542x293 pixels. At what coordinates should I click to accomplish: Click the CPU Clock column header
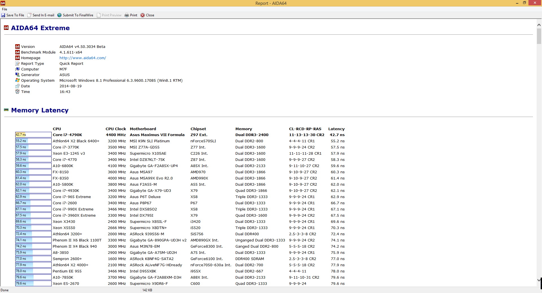tap(116, 129)
